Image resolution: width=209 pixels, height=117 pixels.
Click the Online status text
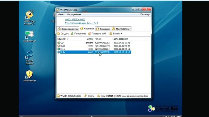tap(91, 96)
